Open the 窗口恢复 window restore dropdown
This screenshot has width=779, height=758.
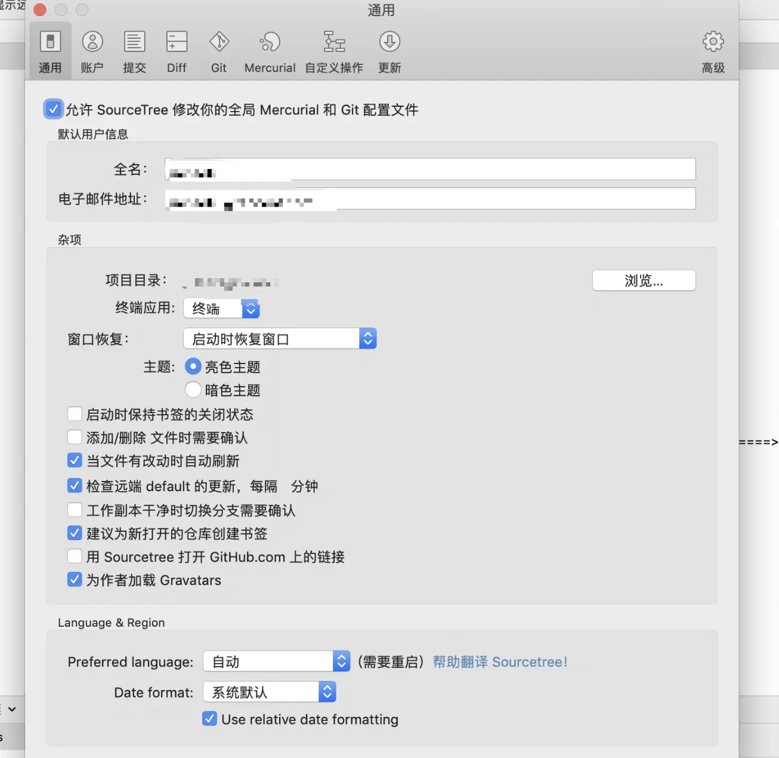point(280,339)
